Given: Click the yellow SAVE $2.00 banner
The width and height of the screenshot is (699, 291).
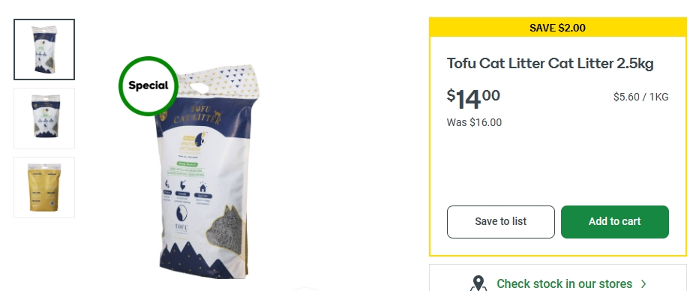Looking at the screenshot, I should tap(558, 28).
